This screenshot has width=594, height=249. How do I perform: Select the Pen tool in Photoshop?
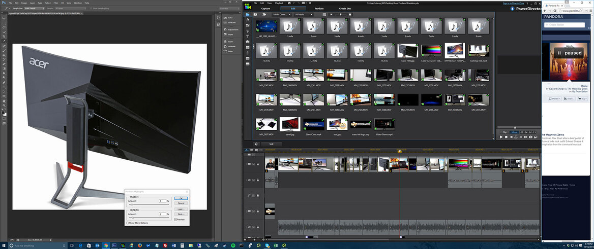pyautogui.click(x=4, y=82)
